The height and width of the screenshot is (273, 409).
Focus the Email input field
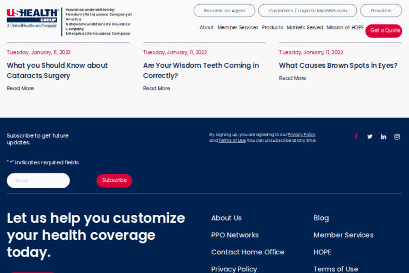pyautogui.click(x=38, y=181)
